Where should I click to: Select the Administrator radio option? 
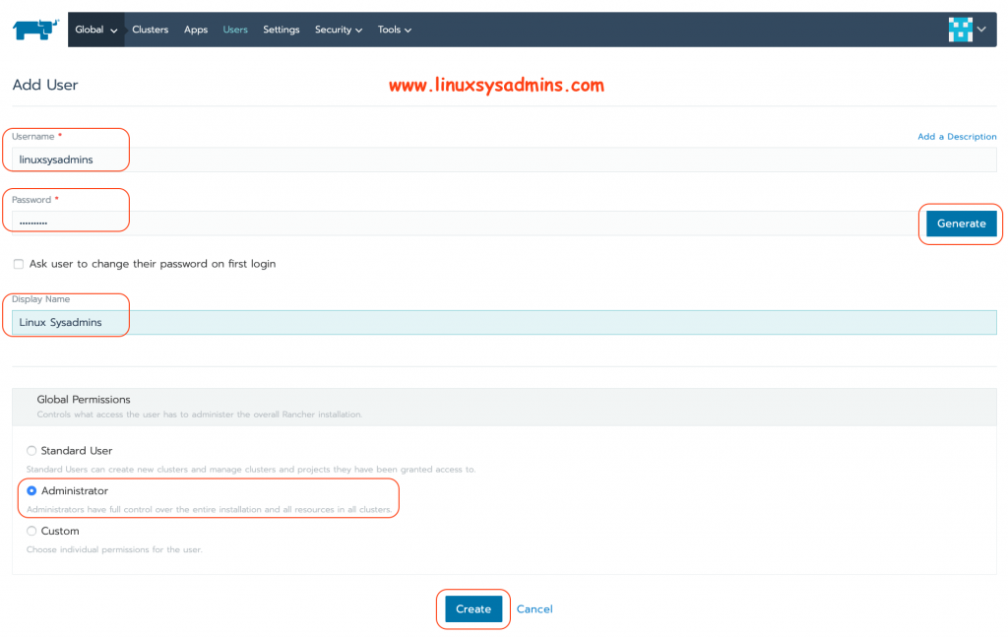[31, 490]
